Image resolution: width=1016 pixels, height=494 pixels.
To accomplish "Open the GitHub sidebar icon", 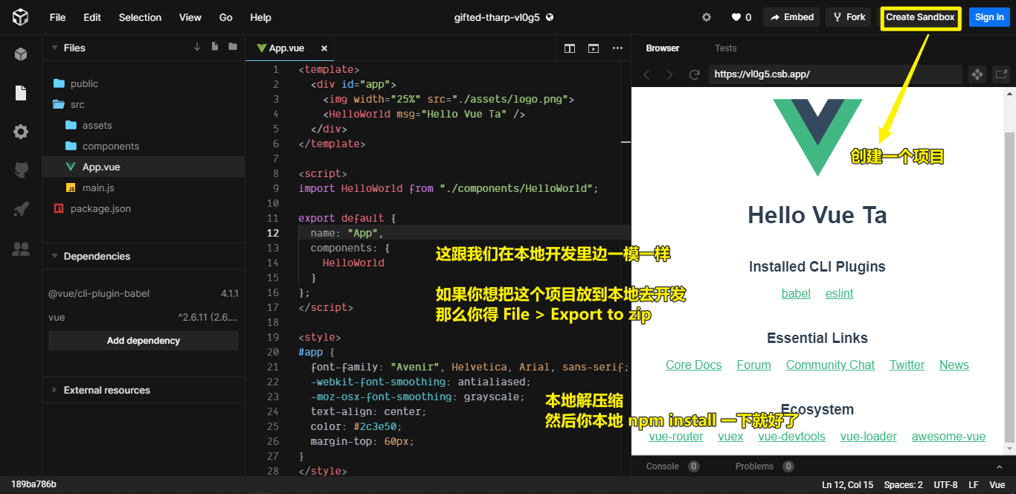I will click(x=21, y=170).
